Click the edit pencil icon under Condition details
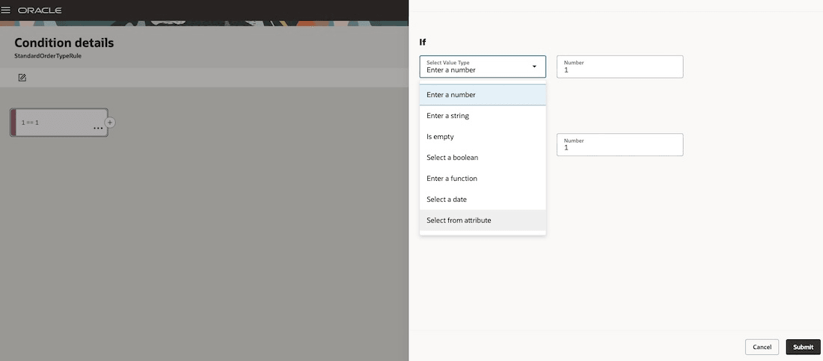823x361 pixels. click(22, 78)
